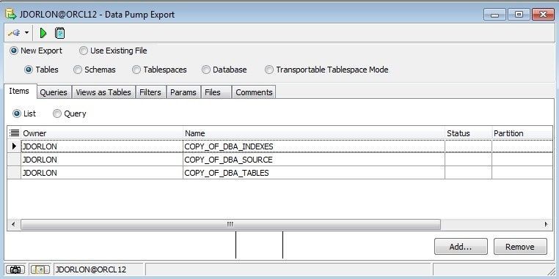Image resolution: width=559 pixels, height=279 pixels.
Task: Open the Views as Tables tab
Action: pos(103,92)
